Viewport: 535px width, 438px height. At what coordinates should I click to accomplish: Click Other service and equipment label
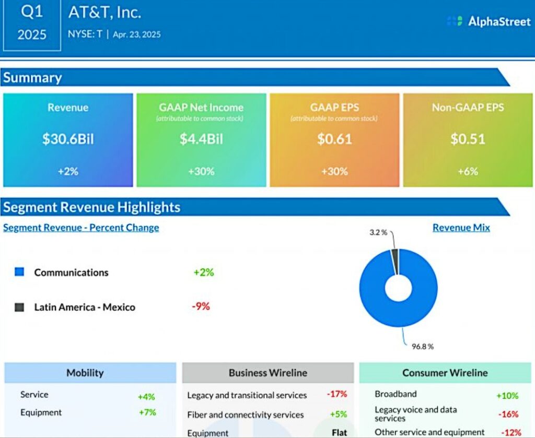429,432
